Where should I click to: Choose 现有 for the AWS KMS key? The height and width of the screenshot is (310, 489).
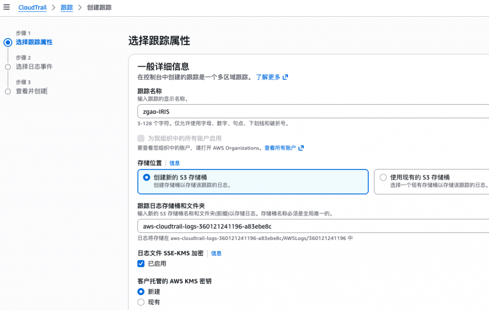[x=141, y=302]
